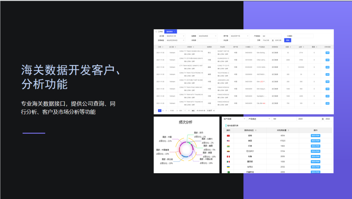The height and width of the screenshot is (199, 352).
Task: Go to page 2 in pagination
Action: point(163,111)
